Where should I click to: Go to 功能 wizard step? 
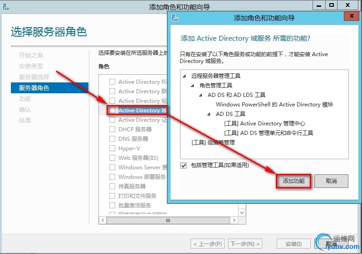pyautogui.click(x=25, y=99)
